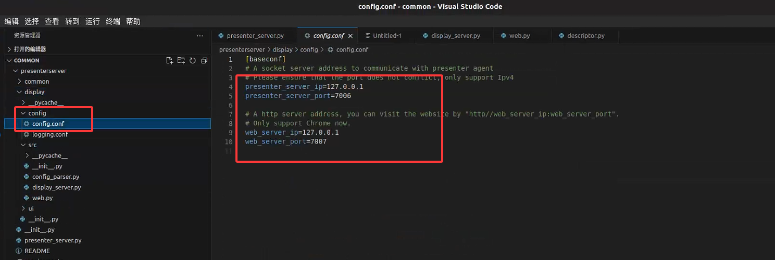This screenshot has height=260, width=775.
Task: Click the [baseconf] line in editor
Action: click(x=266, y=59)
